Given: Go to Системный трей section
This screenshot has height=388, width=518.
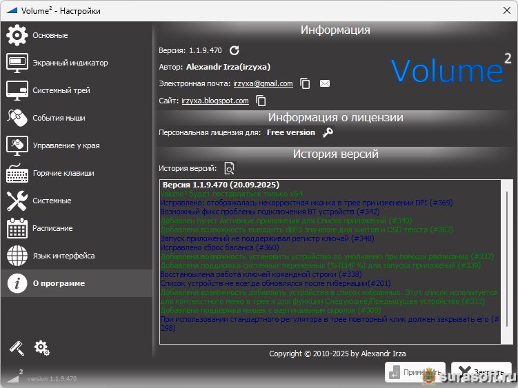Looking at the screenshot, I should (61, 90).
